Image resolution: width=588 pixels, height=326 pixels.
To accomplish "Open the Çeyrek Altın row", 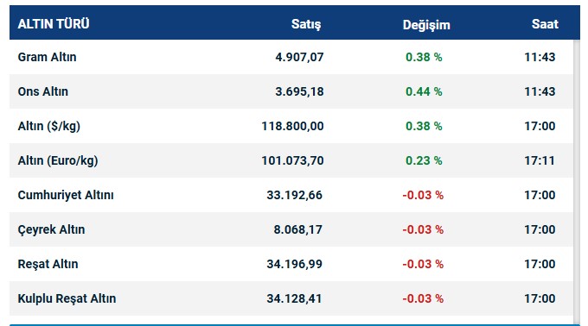I will click(x=291, y=229).
